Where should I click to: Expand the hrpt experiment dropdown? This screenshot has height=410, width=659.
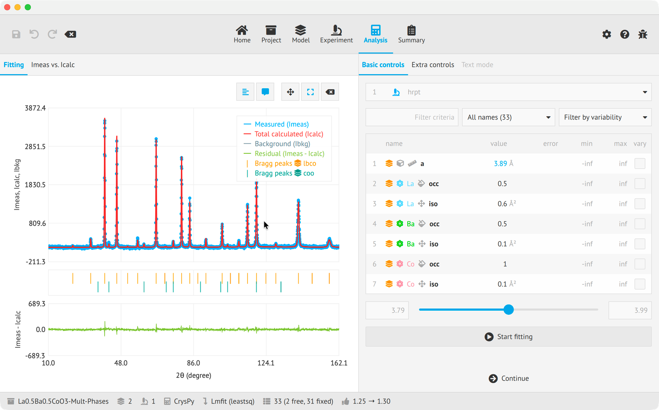click(509, 92)
